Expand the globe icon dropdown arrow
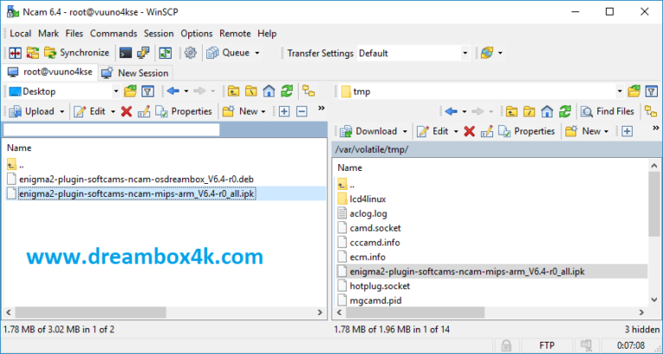The width and height of the screenshot is (663, 354). point(500,53)
